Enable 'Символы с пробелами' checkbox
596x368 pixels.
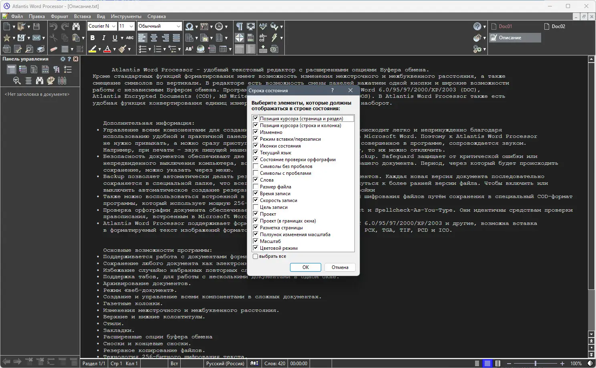tap(256, 173)
